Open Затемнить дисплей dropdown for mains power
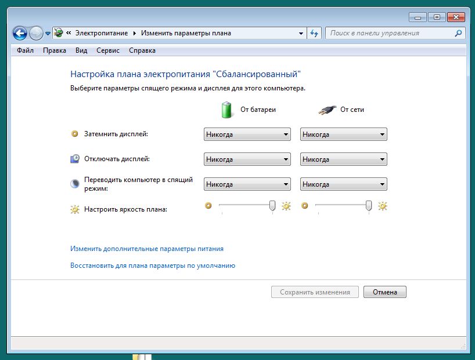The image size is (475, 360). click(x=344, y=134)
